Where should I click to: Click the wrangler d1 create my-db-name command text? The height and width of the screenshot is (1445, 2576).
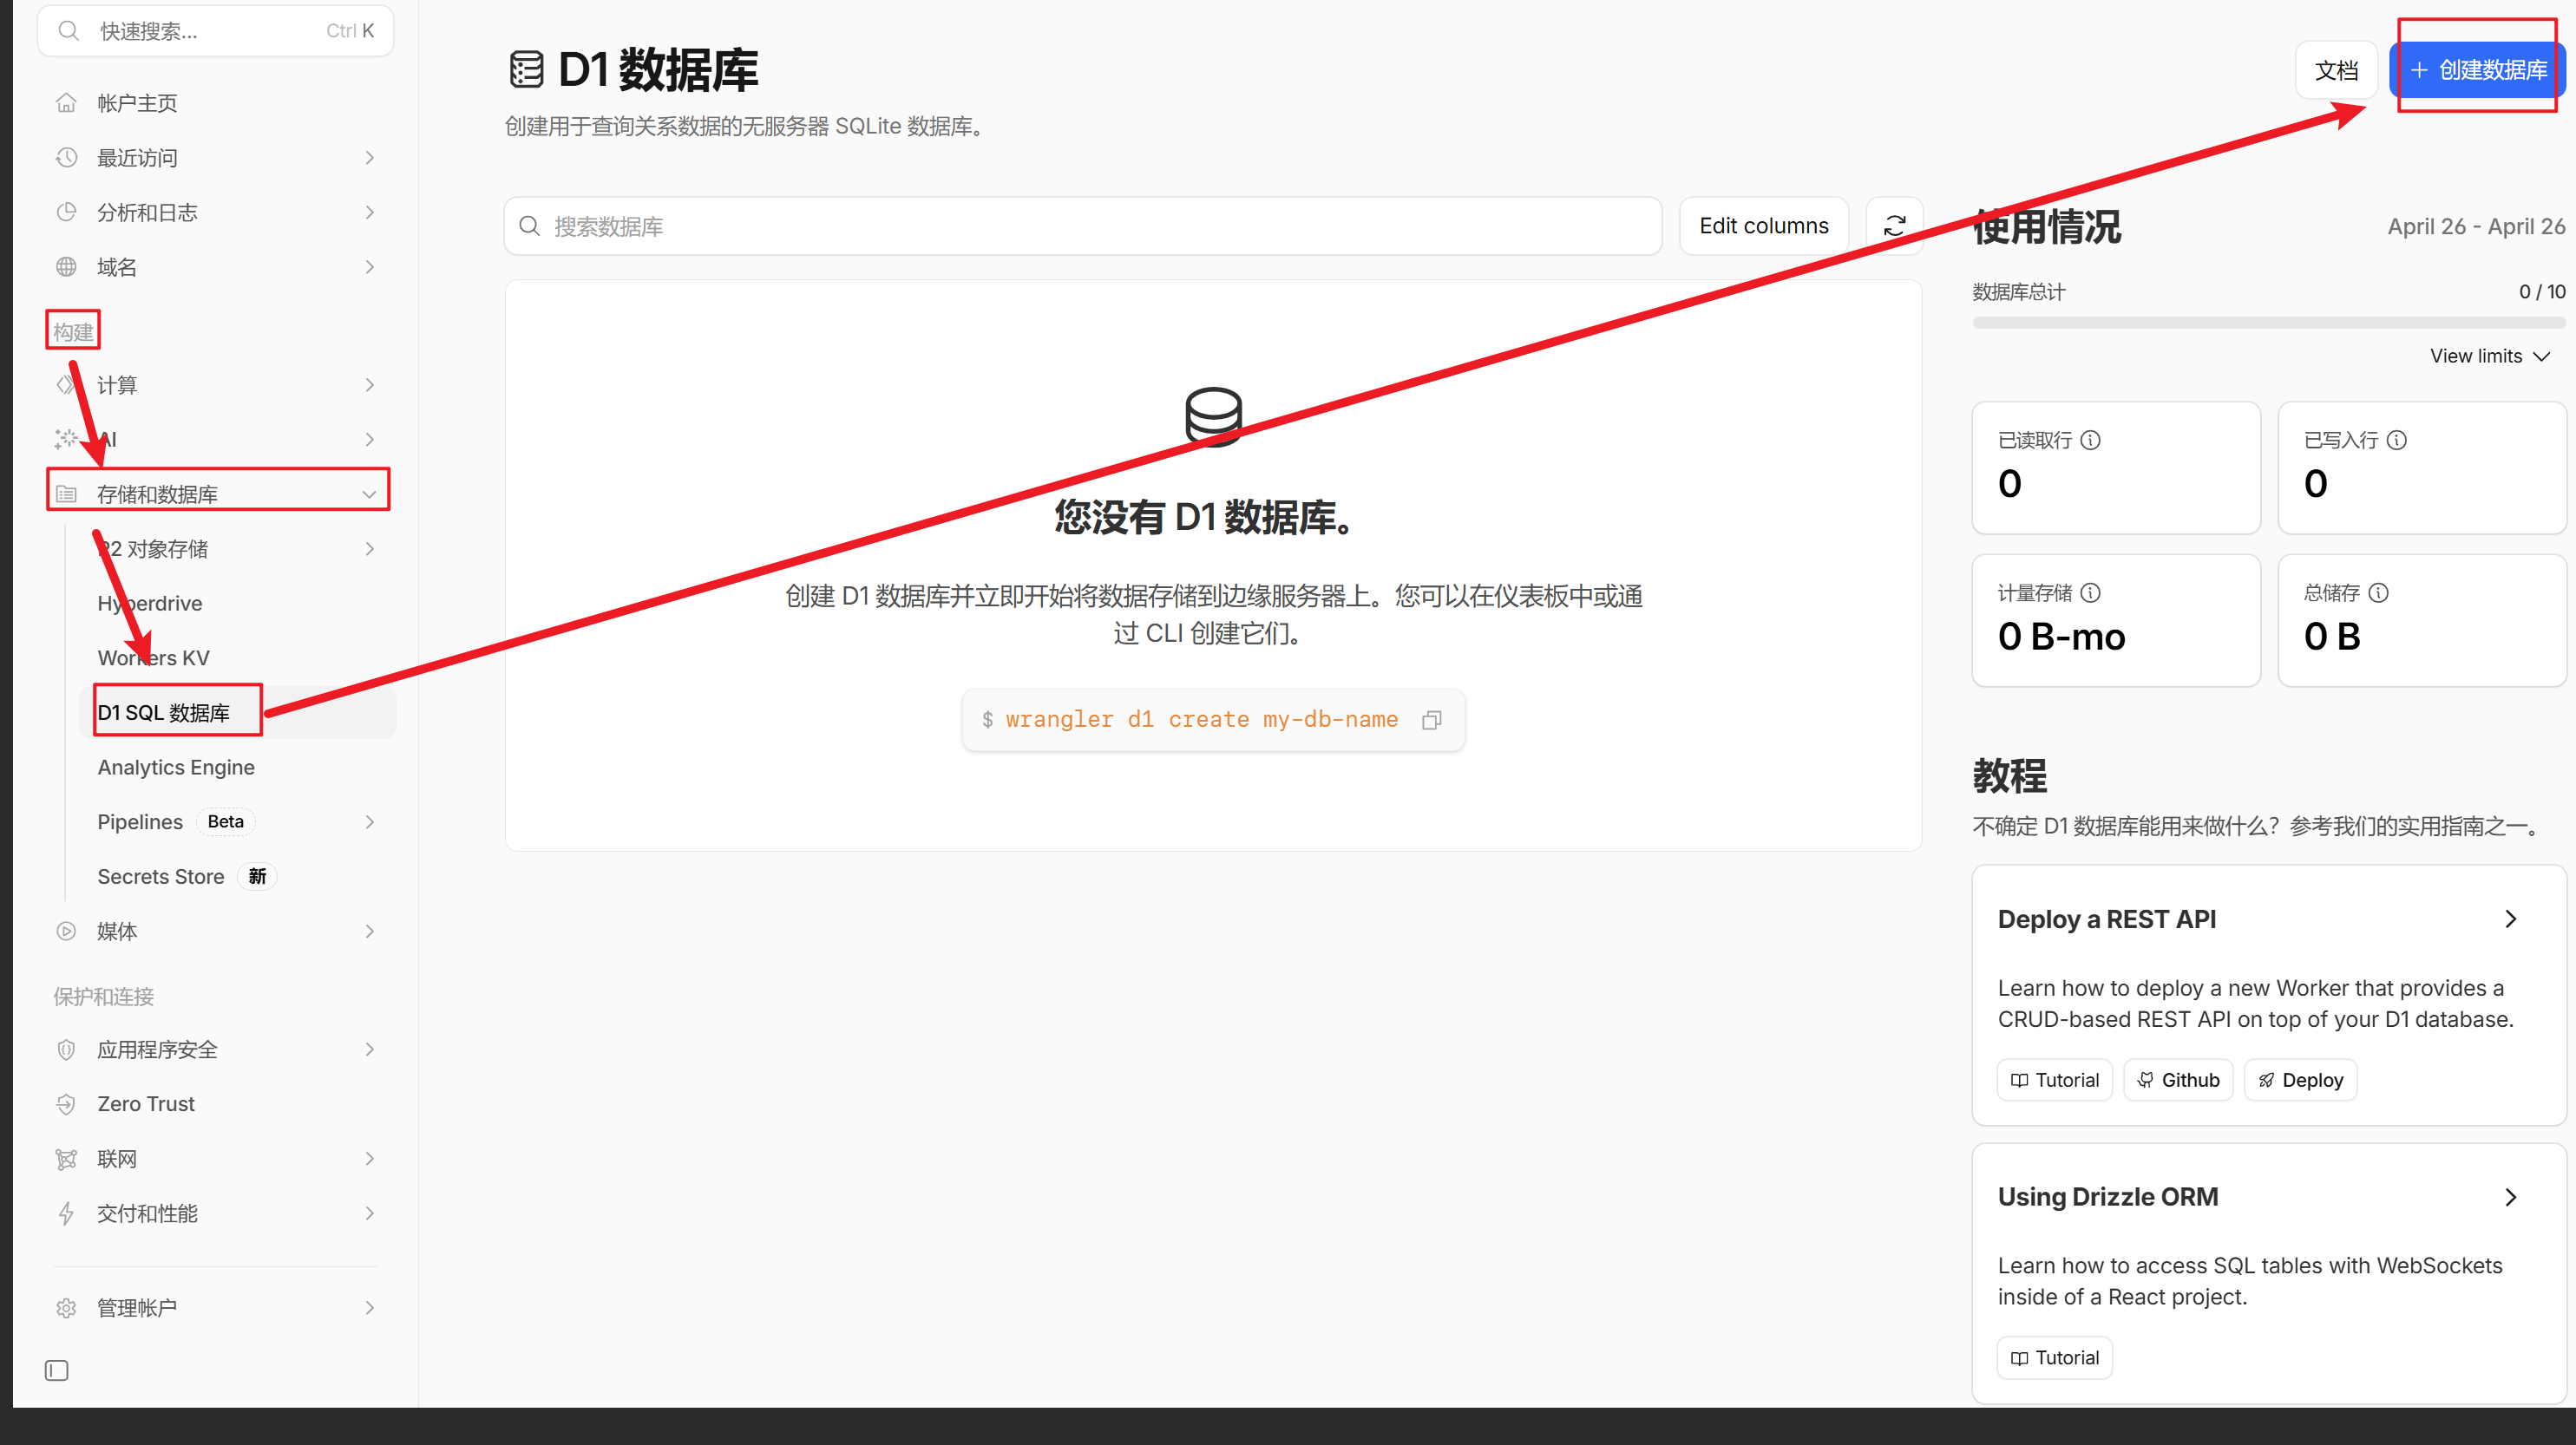[1201, 720]
